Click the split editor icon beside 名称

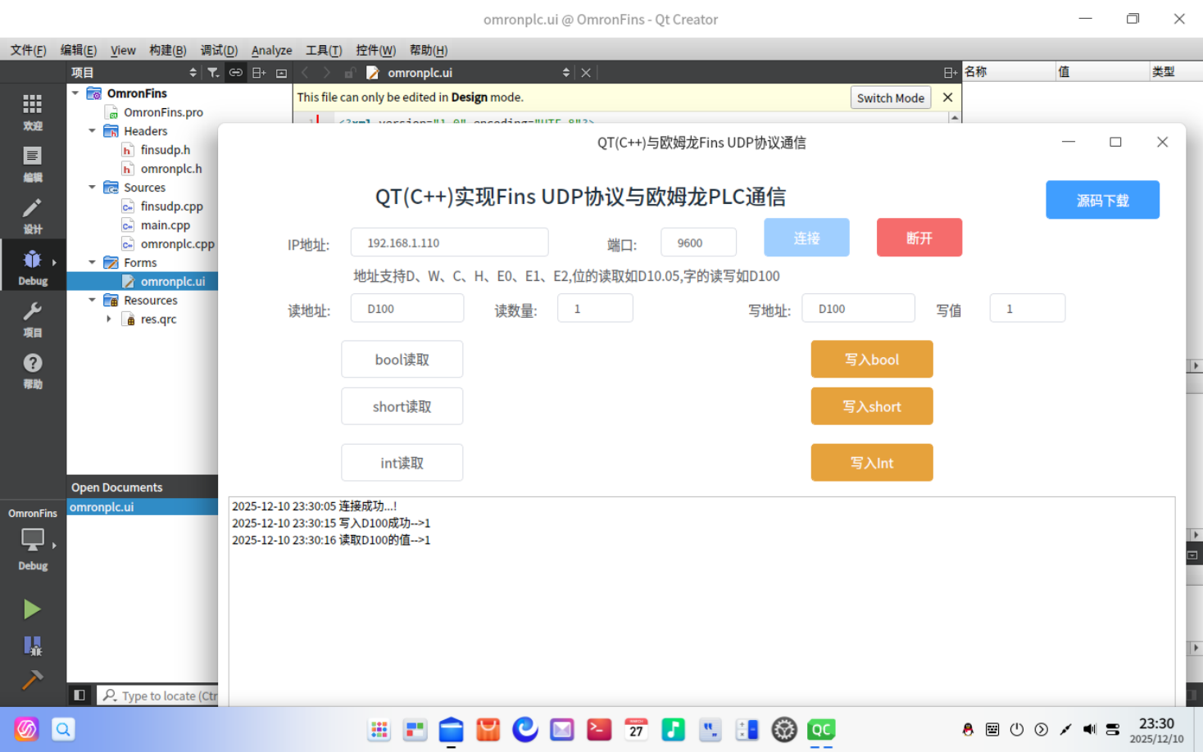[x=950, y=73]
